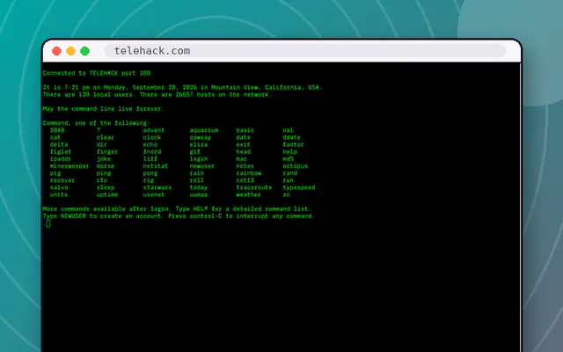Select the '2048' command in the list
The height and width of the screenshot is (352, 563).
tap(57, 130)
